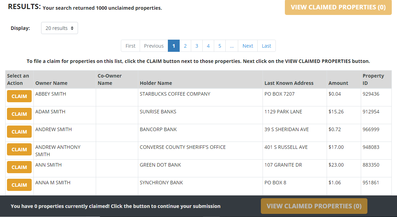Click the First pagination button

(130, 46)
